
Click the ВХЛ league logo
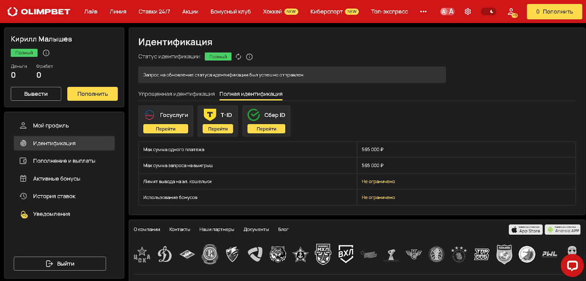[346, 254]
